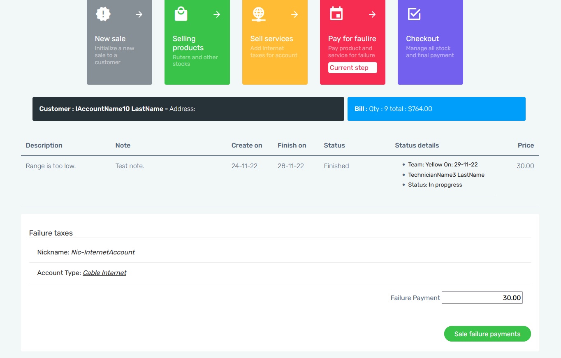Click the Create on column header
Screen dimensions: 561x358
coord(247,145)
